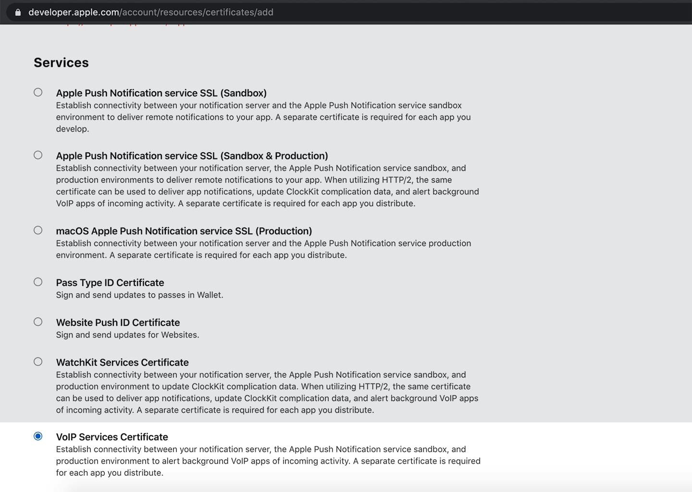
Task: Click "Sign and send updates for Websites." text
Action: pos(127,335)
